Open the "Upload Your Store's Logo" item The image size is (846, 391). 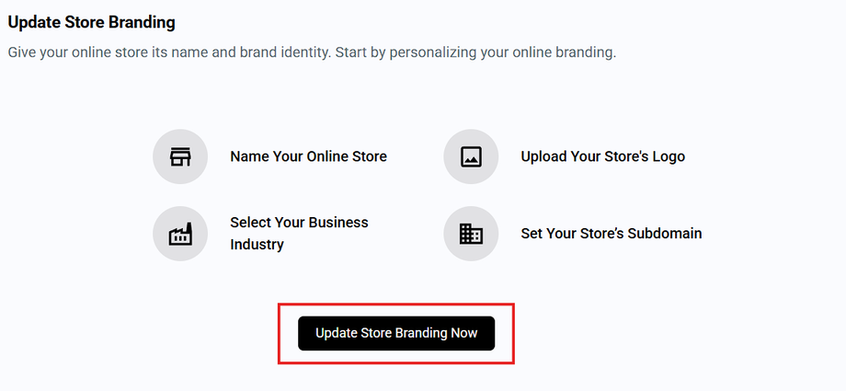click(602, 156)
